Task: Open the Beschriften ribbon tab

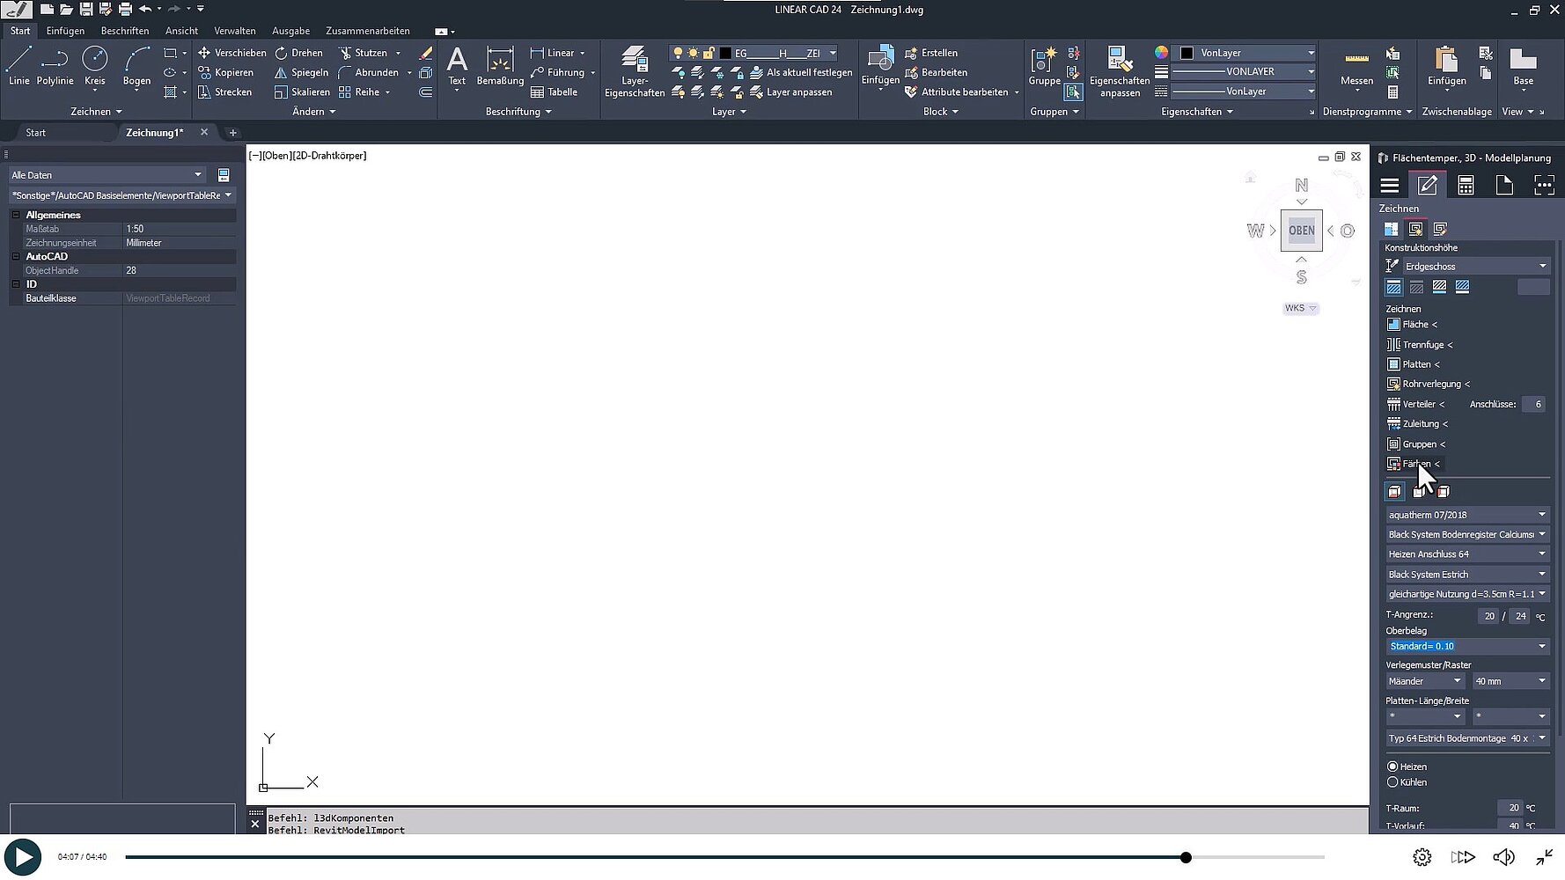Action: click(125, 31)
